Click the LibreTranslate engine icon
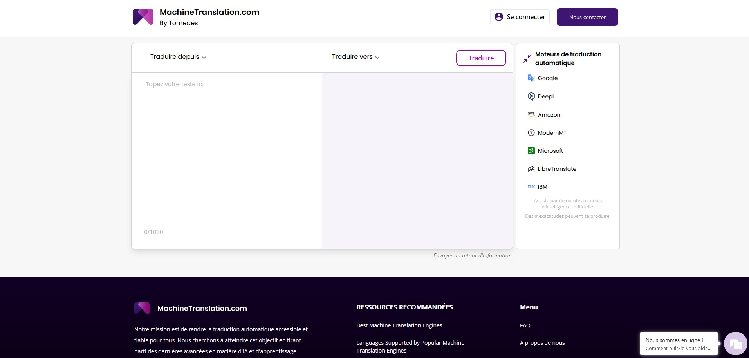Screen dimensions: 749x358 coord(531,169)
